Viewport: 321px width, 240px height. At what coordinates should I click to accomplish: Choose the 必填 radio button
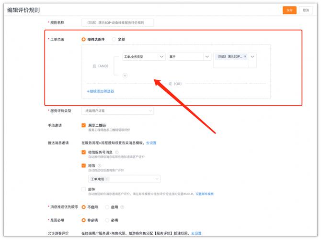(x=107, y=220)
